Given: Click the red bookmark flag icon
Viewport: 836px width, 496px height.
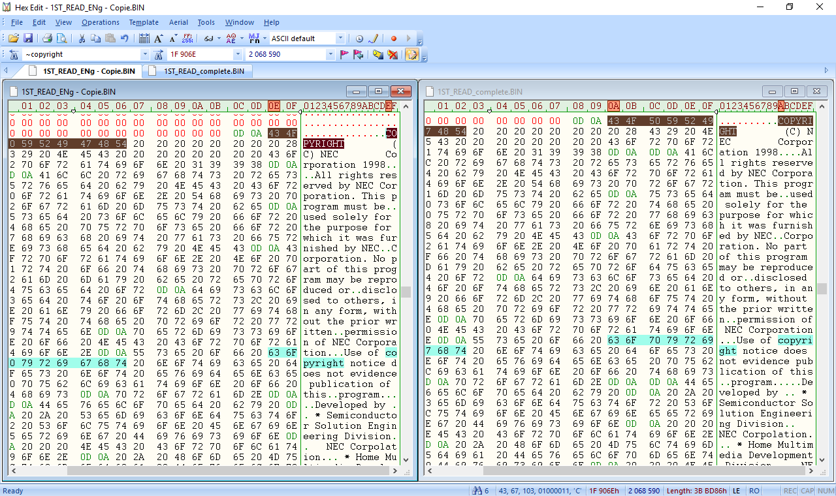Looking at the screenshot, I should pos(345,55).
